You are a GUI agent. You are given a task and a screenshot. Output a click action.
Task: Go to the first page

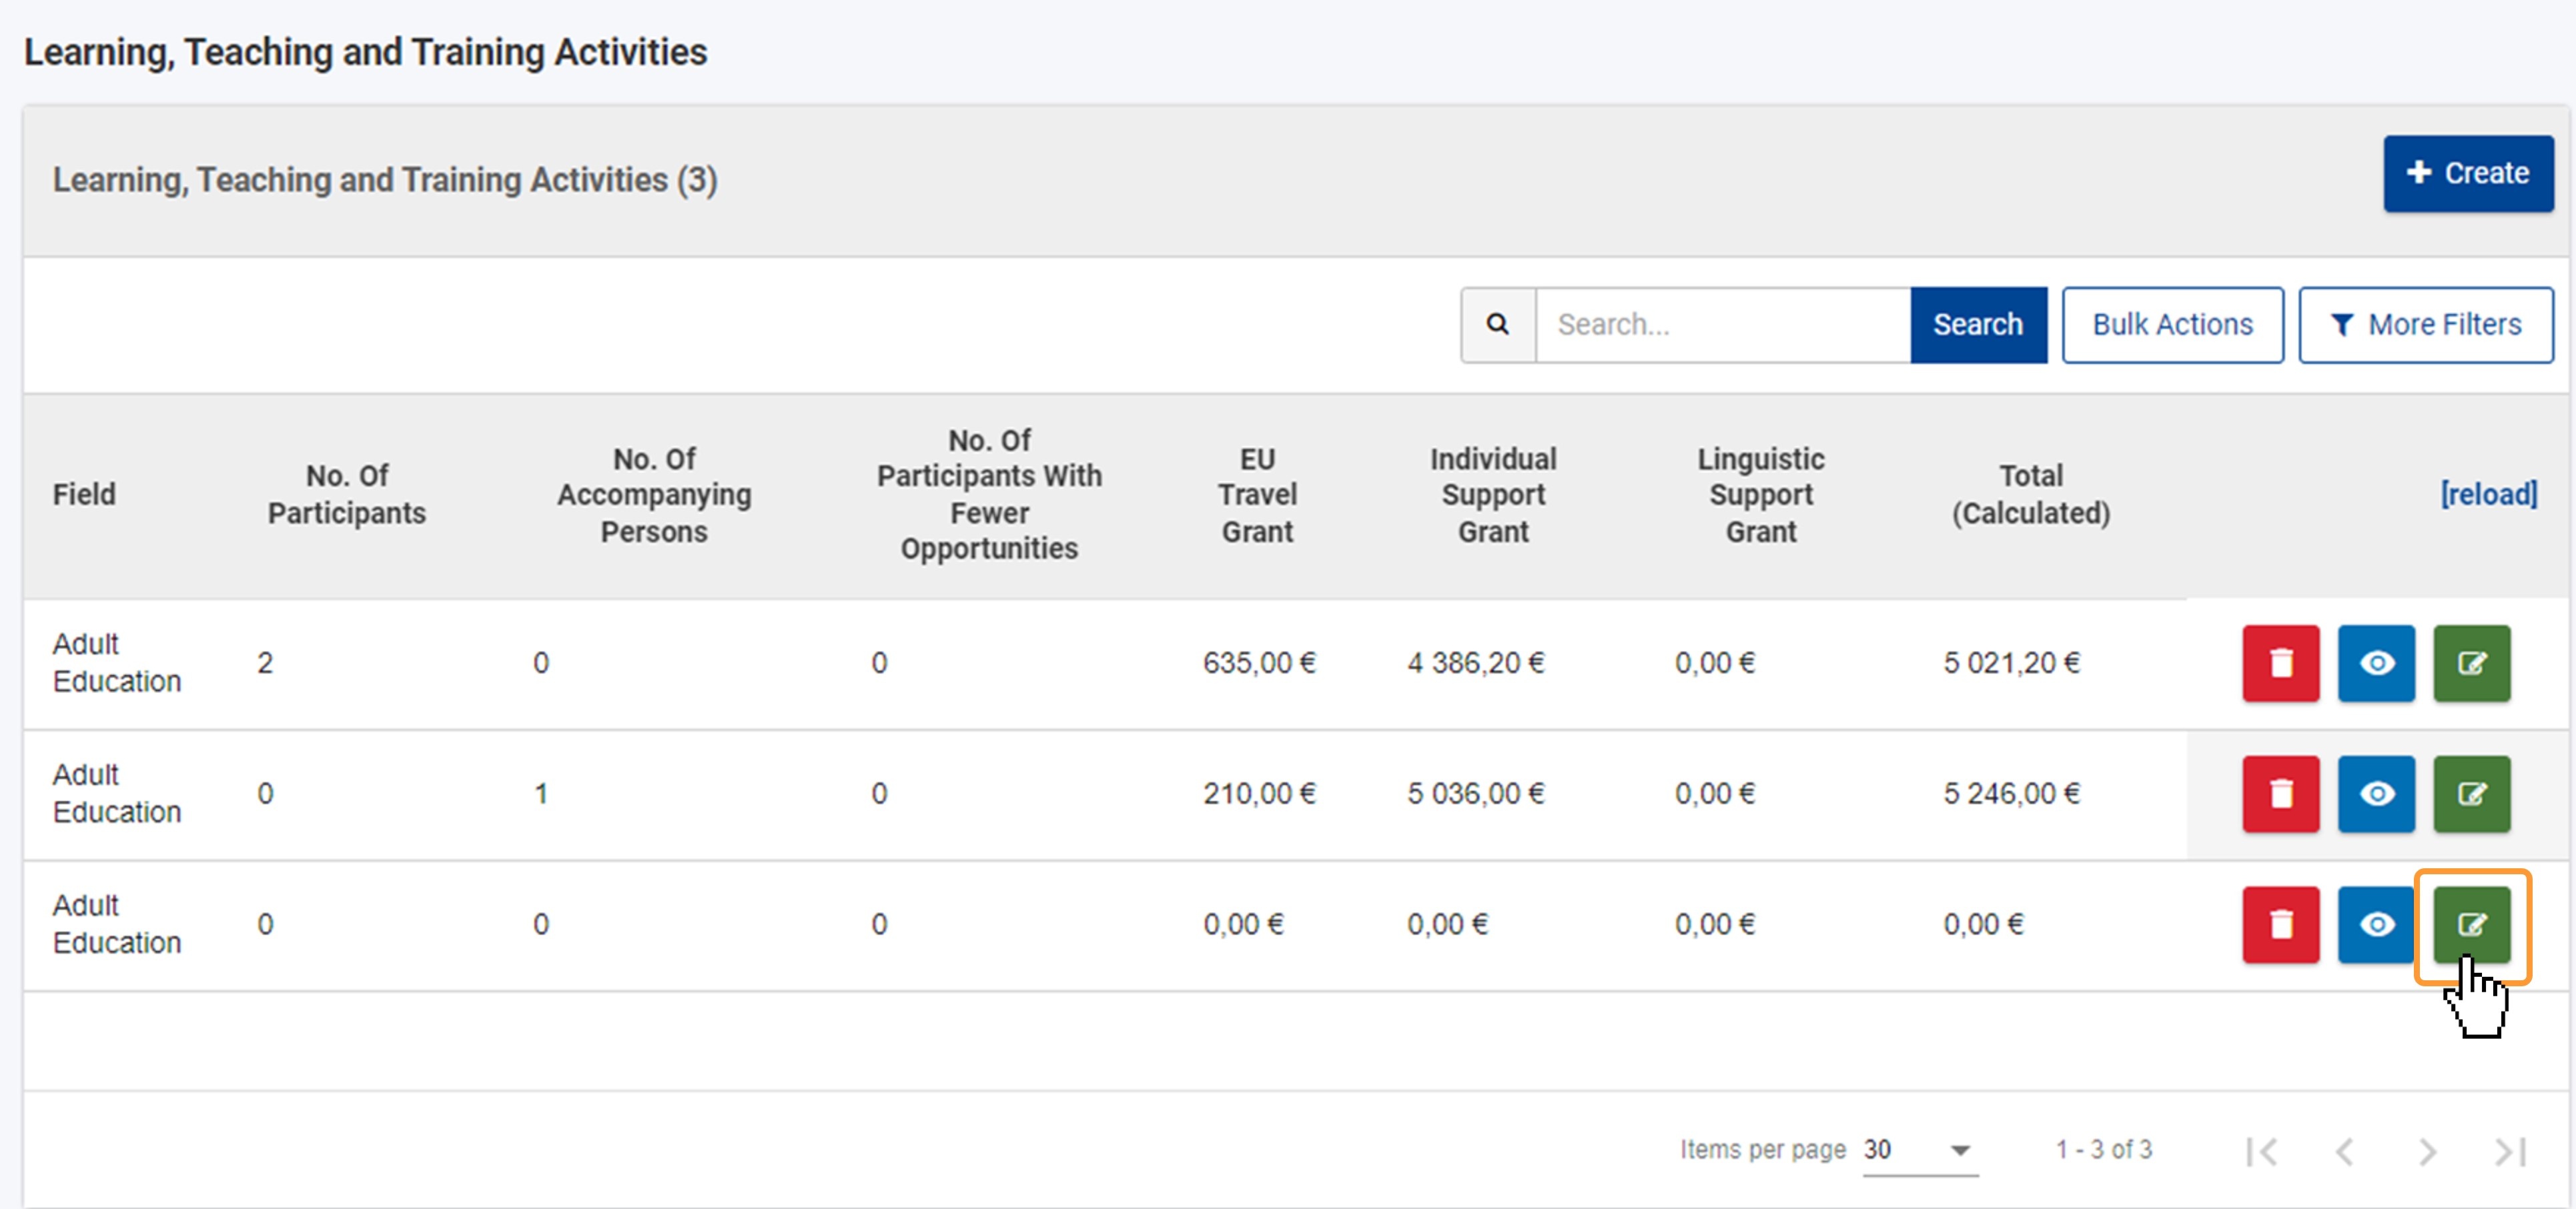click(x=2262, y=1151)
